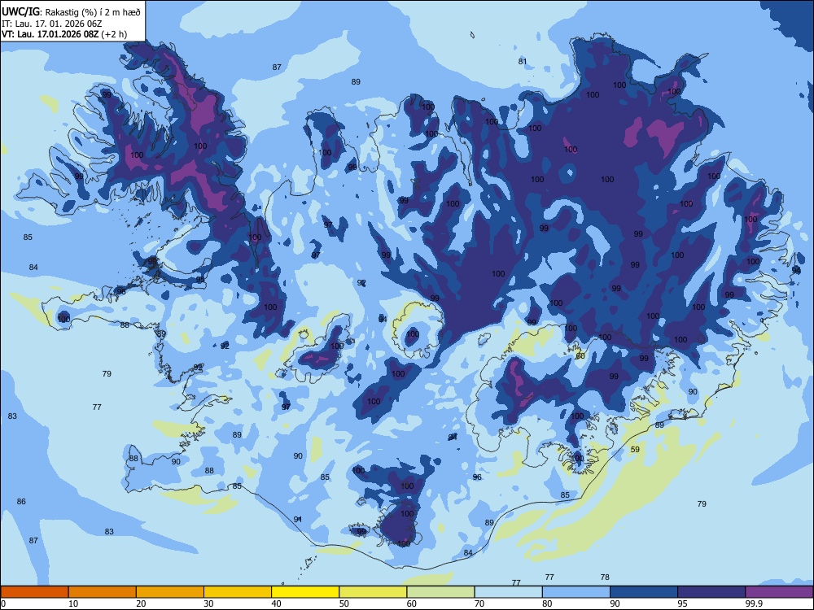Click the legend scale label '50'
The height and width of the screenshot is (610, 814).
point(344,603)
